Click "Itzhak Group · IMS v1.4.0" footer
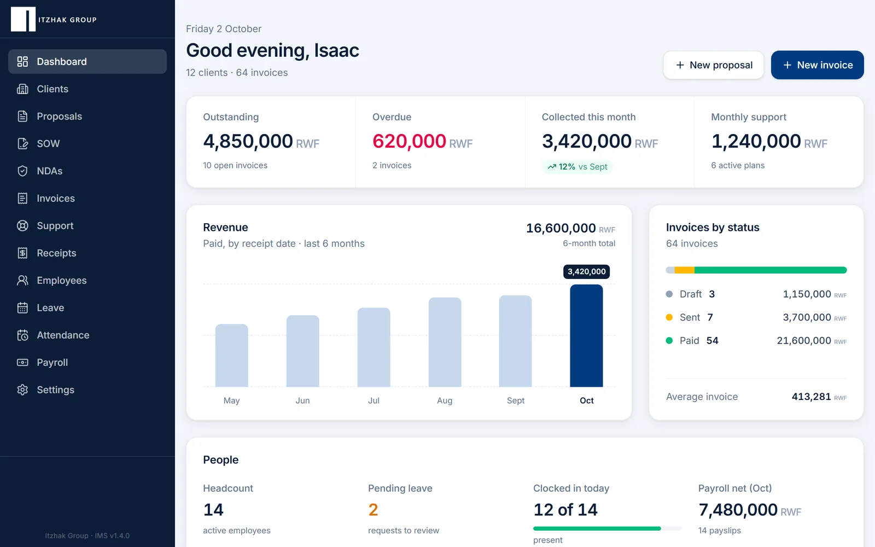Viewport: 875px width, 547px height. [87, 536]
